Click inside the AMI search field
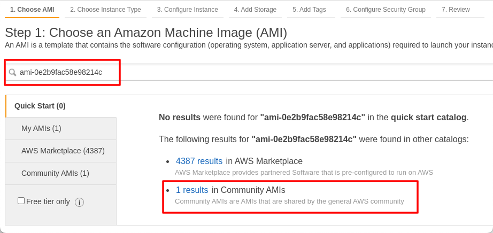The width and height of the screenshot is (493, 233). click(x=251, y=72)
